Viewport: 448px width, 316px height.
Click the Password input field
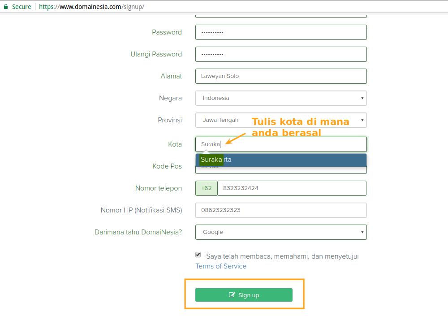(281, 32)
